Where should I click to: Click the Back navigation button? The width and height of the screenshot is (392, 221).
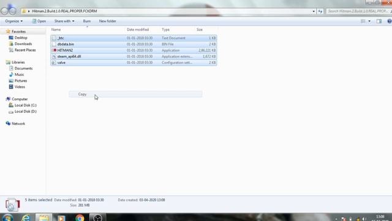[x=4, y=11]
